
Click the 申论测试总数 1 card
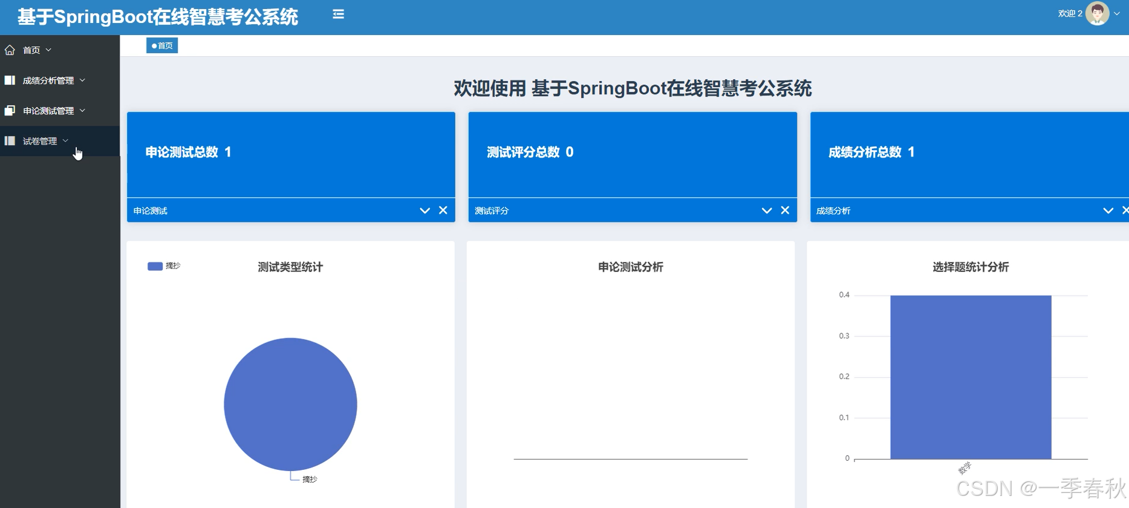[291, 155]
